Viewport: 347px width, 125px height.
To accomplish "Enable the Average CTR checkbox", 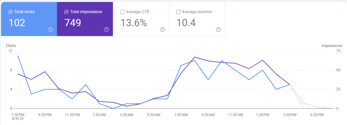I will (x=122, y=12).
